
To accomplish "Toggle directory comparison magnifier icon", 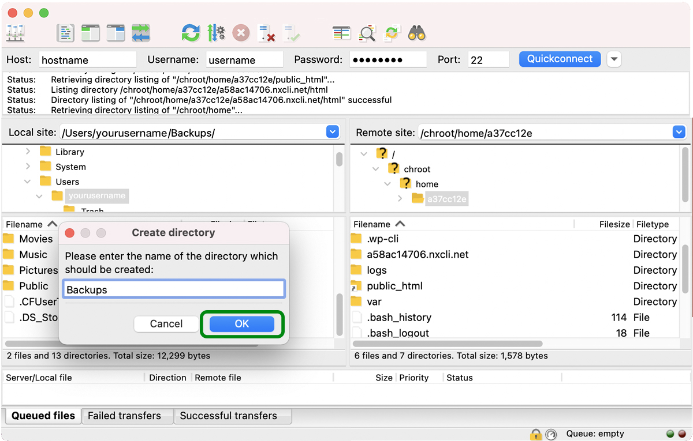I will pyautogui.click(x=367, y=33).
